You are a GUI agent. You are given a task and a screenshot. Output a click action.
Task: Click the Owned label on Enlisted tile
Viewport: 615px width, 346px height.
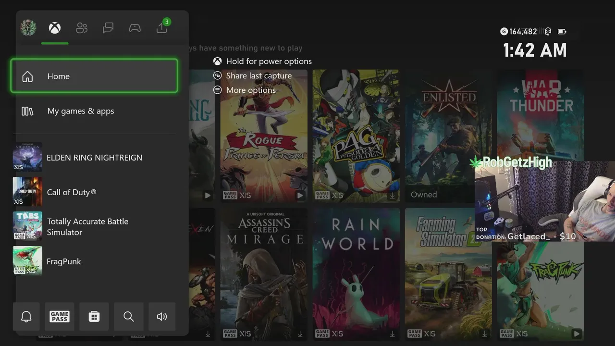click(424, 195)
